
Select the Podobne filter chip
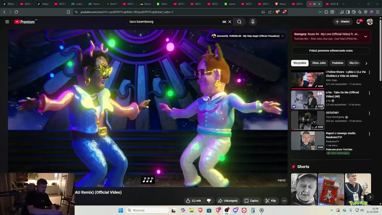[338, 63]
